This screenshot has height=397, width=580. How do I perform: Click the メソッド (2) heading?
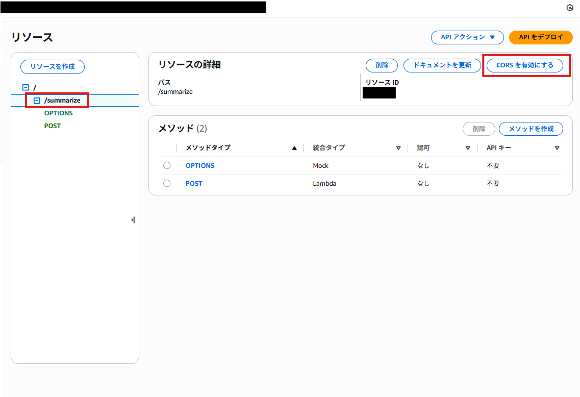[183, 129]
